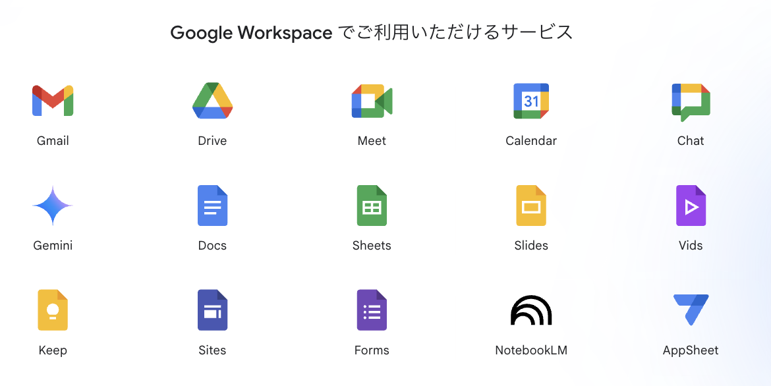This screenshot has width=771, height=386.
Task: Click the Forms text label
Action: tap(372, 350)
